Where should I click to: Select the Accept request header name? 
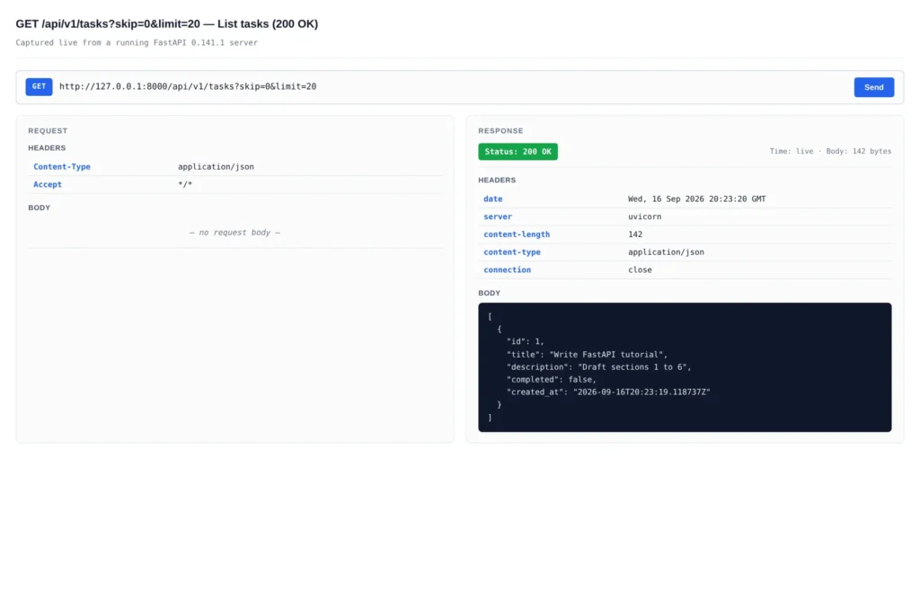(48, 184)
